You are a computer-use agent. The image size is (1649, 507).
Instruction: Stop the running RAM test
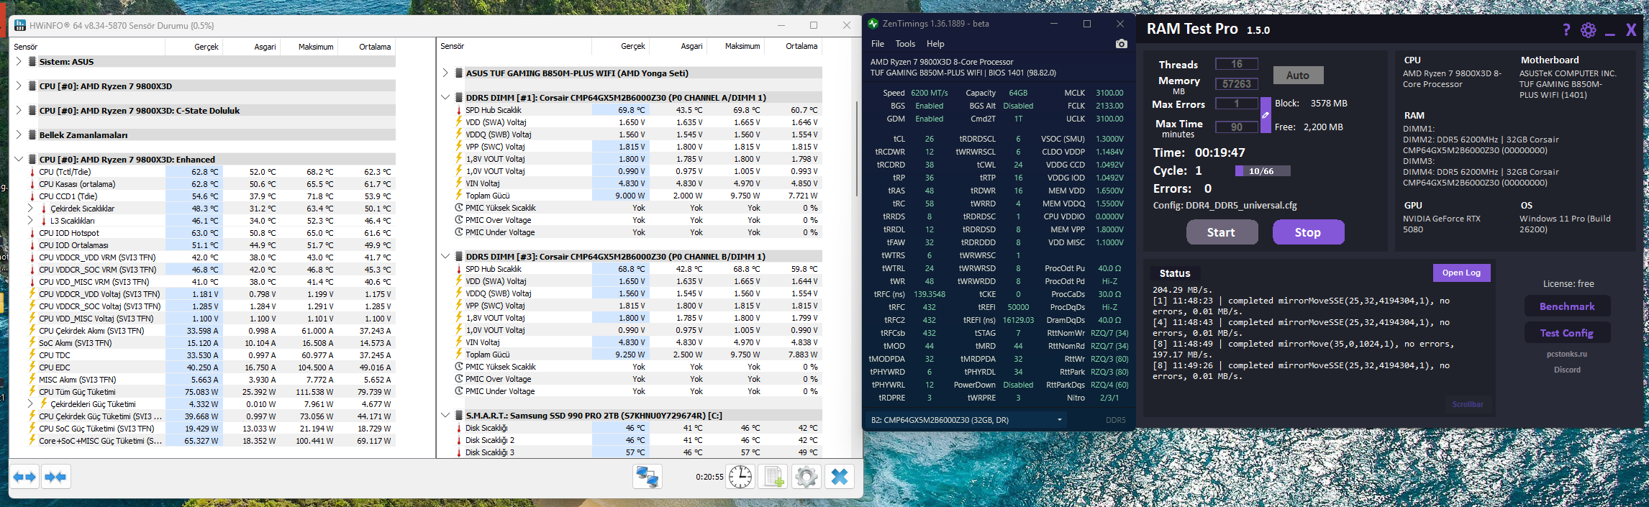pos(1308,232)
